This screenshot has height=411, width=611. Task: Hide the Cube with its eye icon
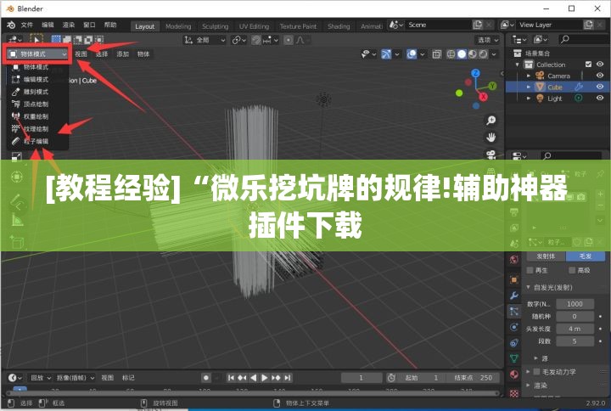click(600, 87)
